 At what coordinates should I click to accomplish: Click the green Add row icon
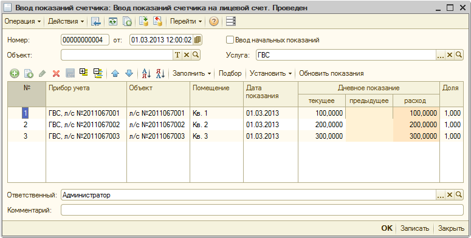pos(15,73)
